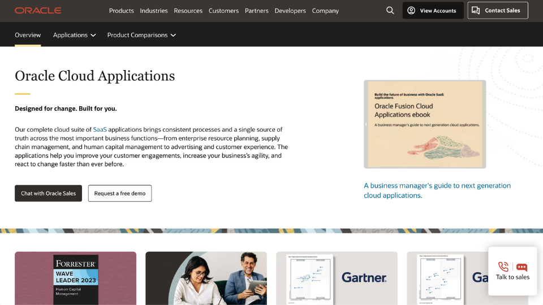Click the View Accounts user icon
The width and height of the screenshot is (543, 305).
click(411, 10)
